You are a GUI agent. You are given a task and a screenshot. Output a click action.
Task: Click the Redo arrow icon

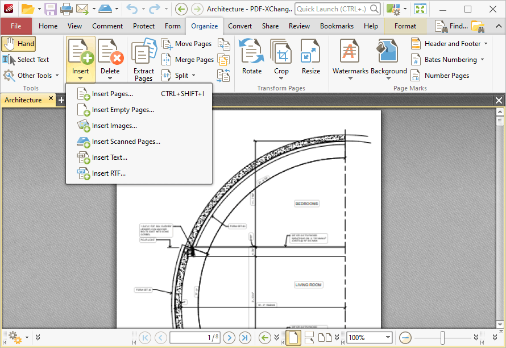(x=154, y=9)
